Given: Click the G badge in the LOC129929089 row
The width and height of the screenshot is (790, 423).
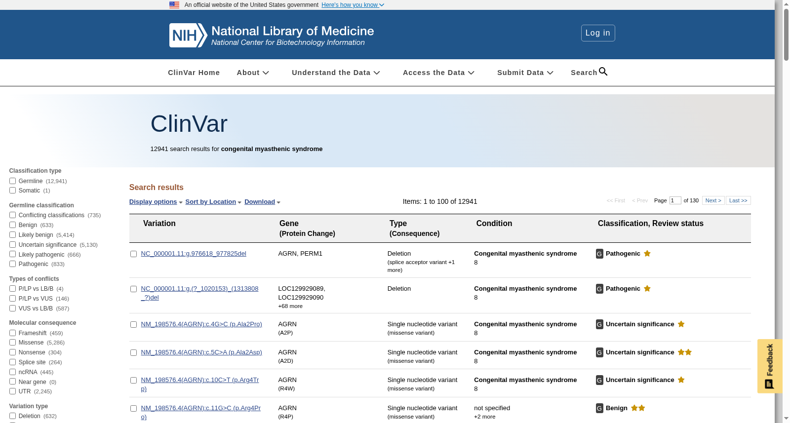Looking at the screenshot, I should tap(599, 289).
